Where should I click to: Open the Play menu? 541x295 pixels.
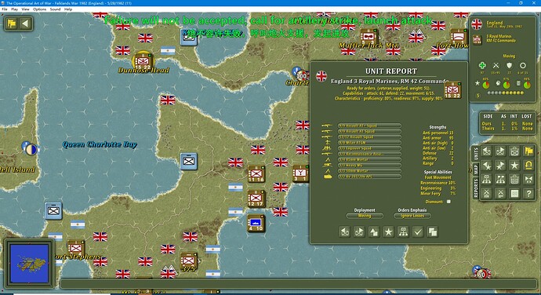point(14,9)
